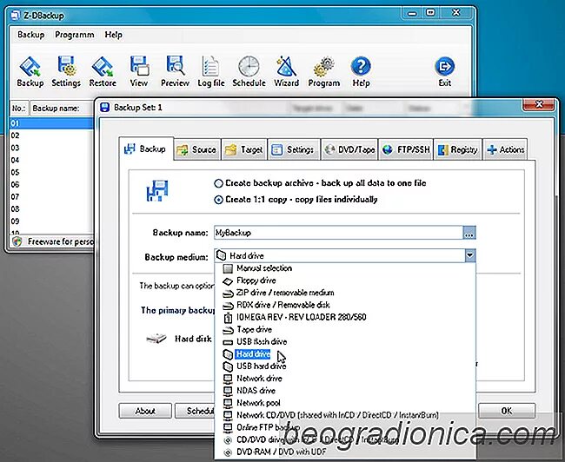
Task: Select backup row 07 in the list
Action: pyautogui.click(x=51, y=196)
